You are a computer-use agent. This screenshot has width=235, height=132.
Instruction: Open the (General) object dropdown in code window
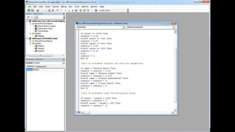(x=123, y=27)
